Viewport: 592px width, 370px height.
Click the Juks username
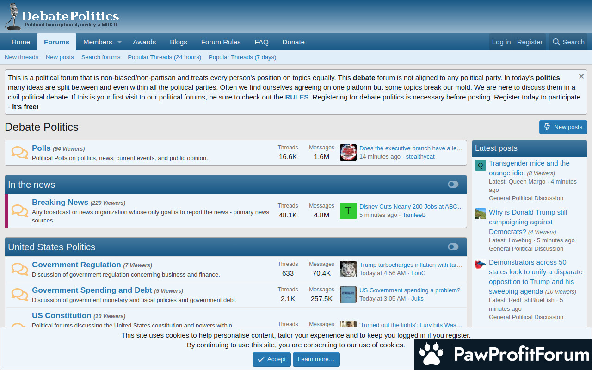(x=417, y=299)
